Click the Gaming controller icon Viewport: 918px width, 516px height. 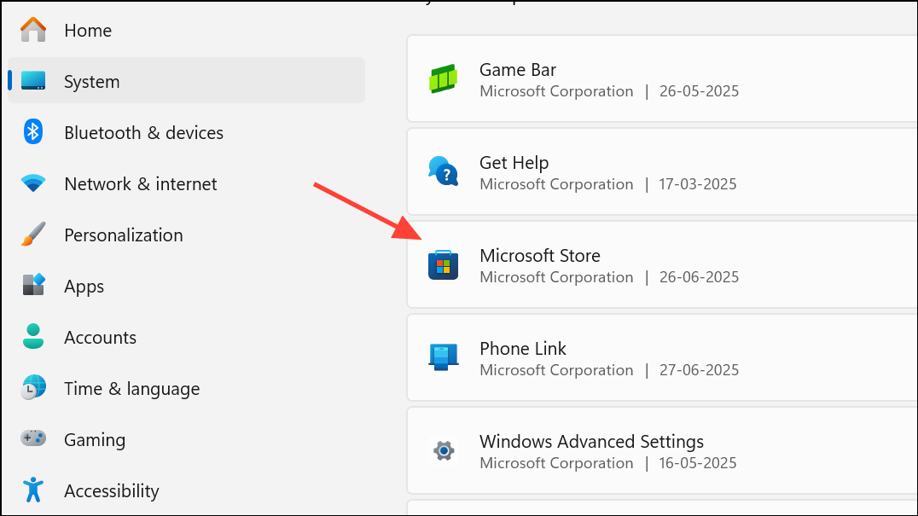tap(33, 438)
